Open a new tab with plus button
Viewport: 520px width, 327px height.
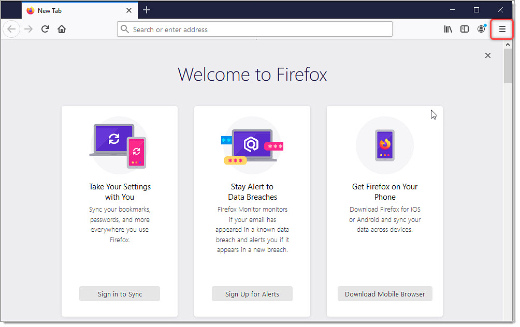click(x=147, y=10)
